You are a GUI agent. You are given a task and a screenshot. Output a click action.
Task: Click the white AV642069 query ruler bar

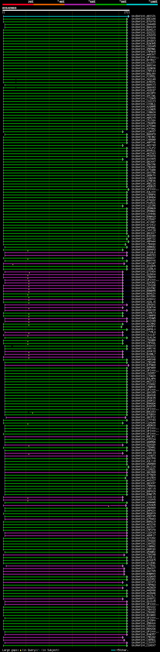[66, 10]
